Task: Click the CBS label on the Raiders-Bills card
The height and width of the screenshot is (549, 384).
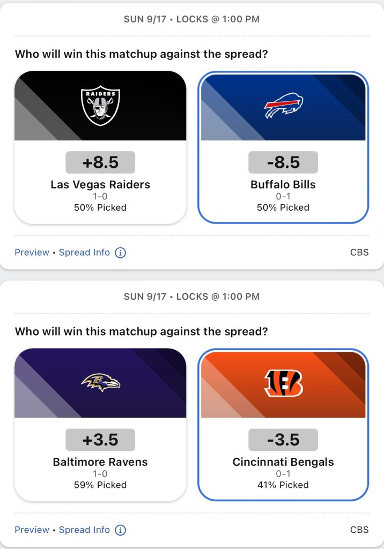Action: point(359,253)
